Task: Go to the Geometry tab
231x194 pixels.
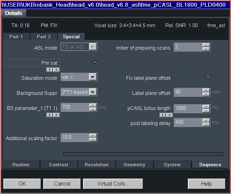Action: pos(134,165)
